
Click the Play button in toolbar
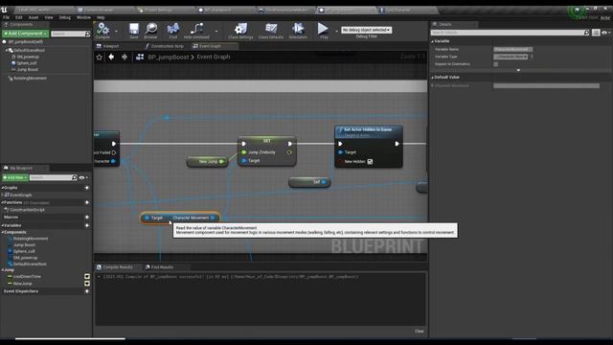click(x=324, y=31)
